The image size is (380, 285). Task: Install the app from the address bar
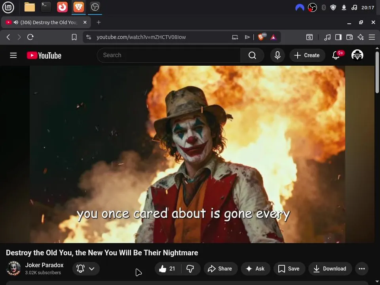click(x=235, y=37)
